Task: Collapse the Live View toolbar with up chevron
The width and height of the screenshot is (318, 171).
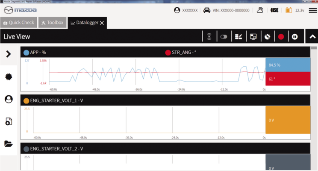Action: pos(312,37)
